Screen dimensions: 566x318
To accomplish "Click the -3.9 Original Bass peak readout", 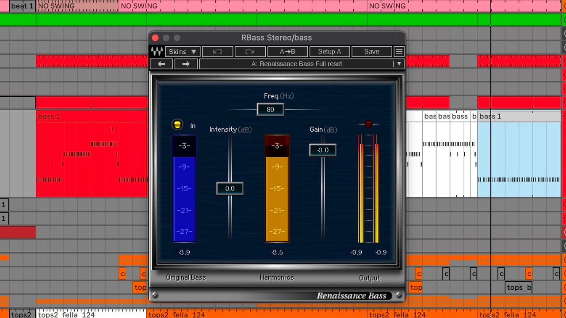I will [184, 252].
